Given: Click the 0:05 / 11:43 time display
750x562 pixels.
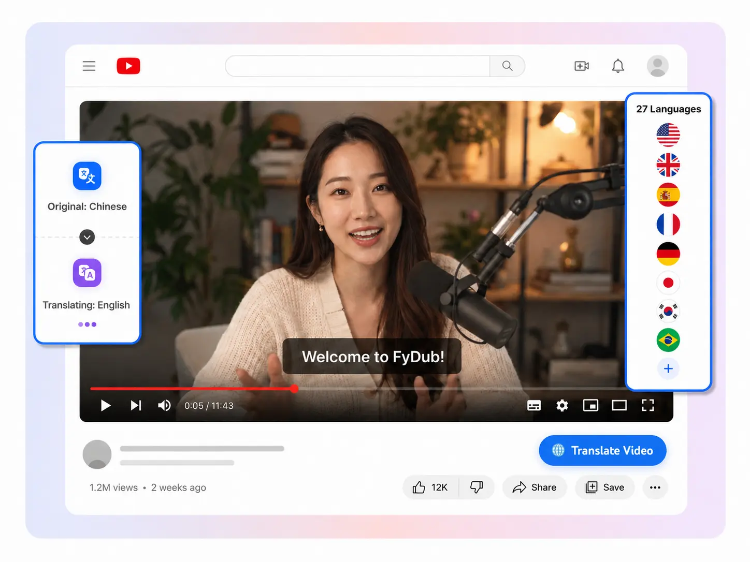Looking at the screenshot, I should coord(209,406).
